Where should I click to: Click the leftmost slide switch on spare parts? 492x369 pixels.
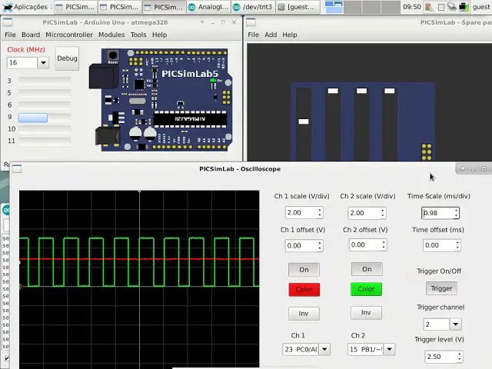304,121
